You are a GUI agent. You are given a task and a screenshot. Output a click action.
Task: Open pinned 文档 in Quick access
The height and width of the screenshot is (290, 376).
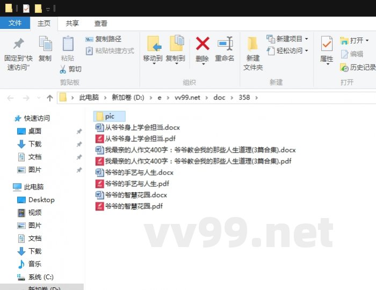[x=35, y=157]
